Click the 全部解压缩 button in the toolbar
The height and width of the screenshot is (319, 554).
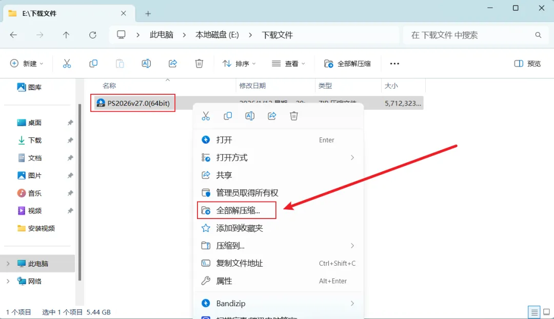click(x=347, y=64)
